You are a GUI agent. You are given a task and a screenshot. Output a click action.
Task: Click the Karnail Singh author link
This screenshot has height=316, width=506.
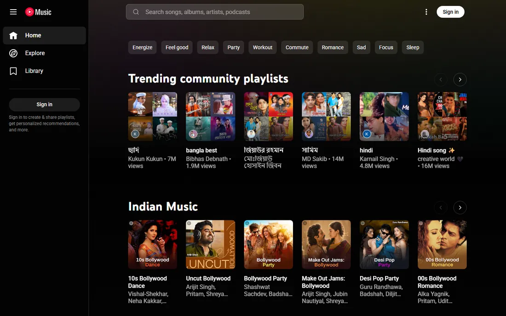[377, 159]
